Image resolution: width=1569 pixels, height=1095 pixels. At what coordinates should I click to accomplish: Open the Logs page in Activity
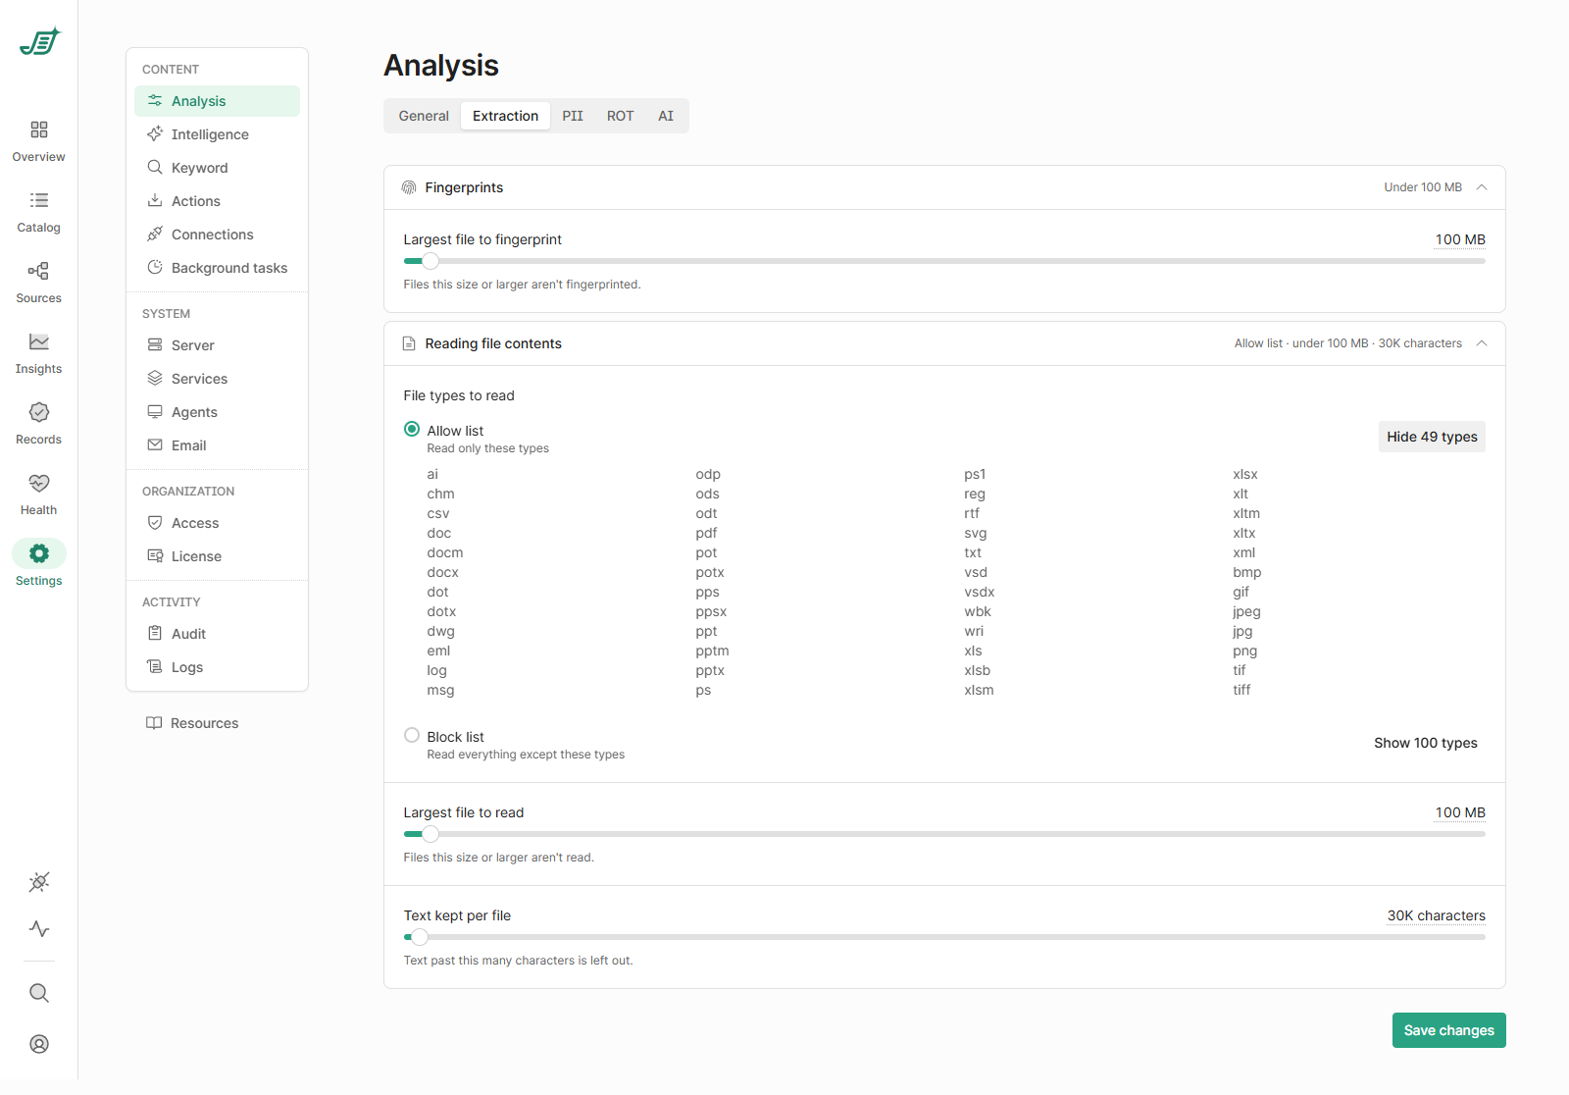pyautogui.click(x=217, y=667)
